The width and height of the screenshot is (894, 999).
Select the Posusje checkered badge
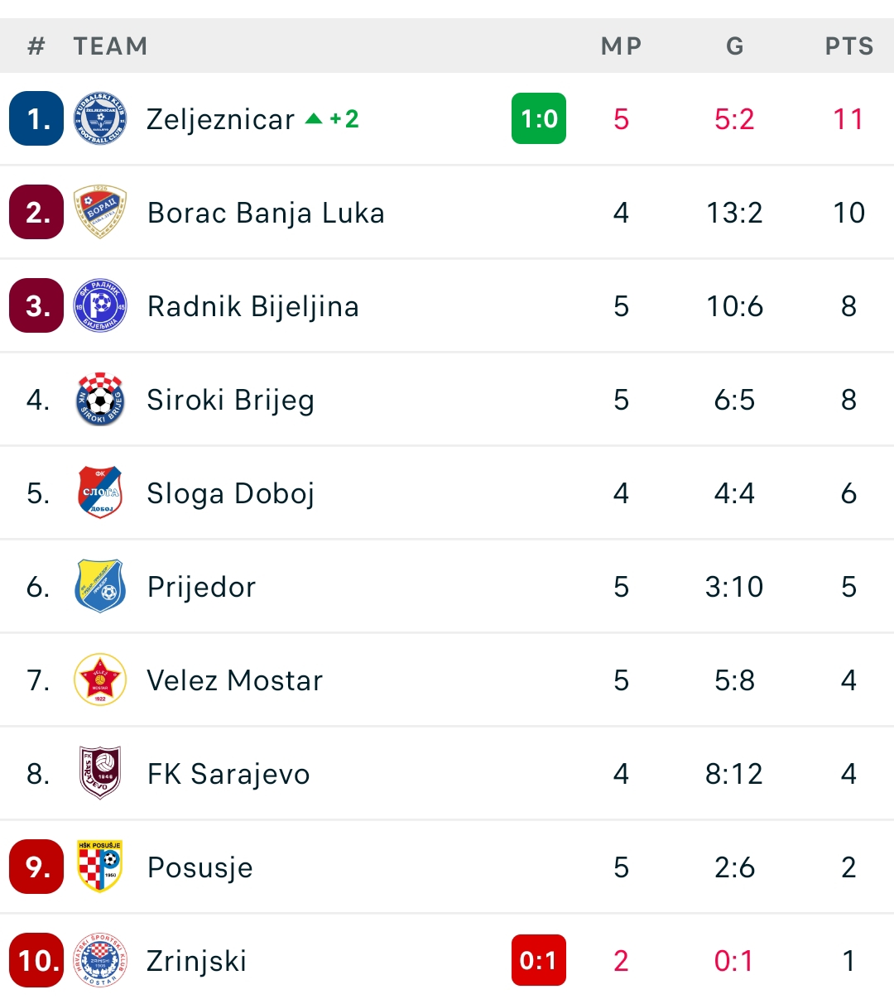coord(100,867)
